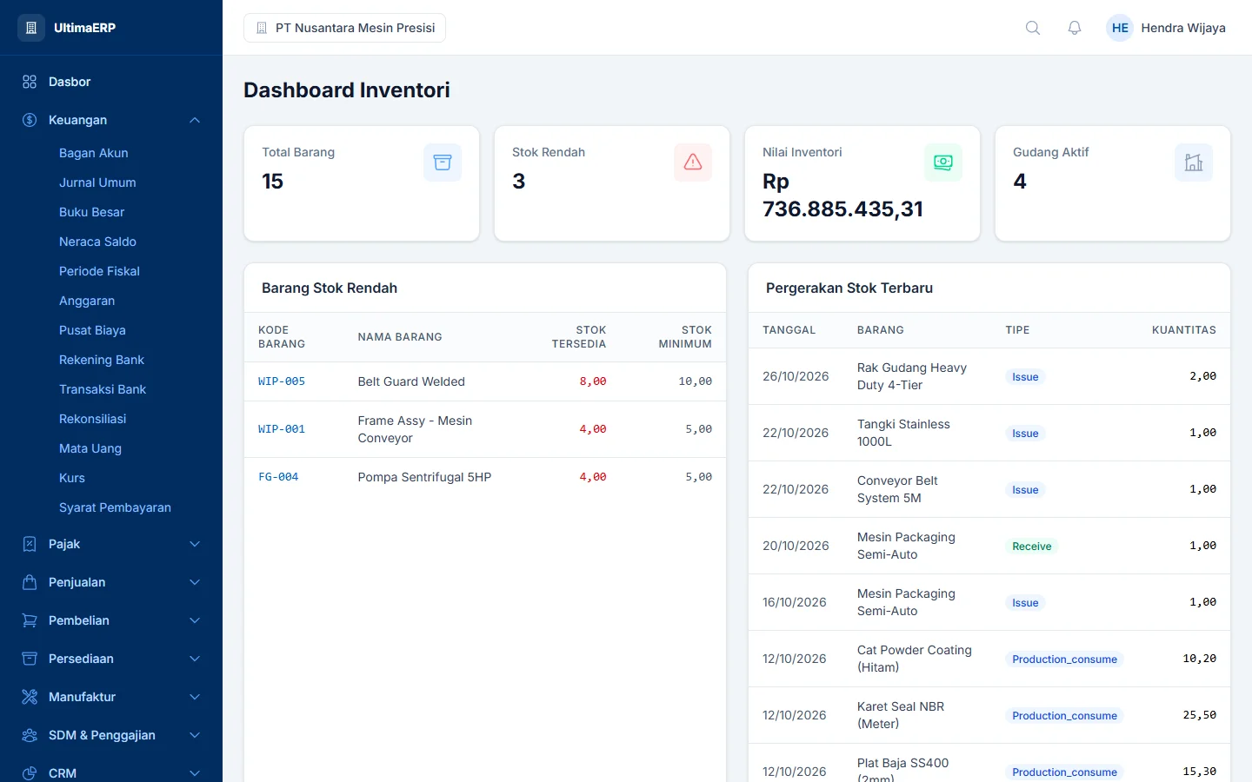Open item code FG-004

278,477
